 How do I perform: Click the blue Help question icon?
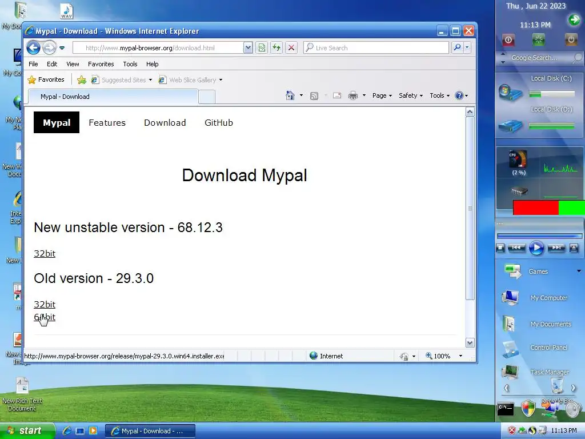[x=459, y=95]
